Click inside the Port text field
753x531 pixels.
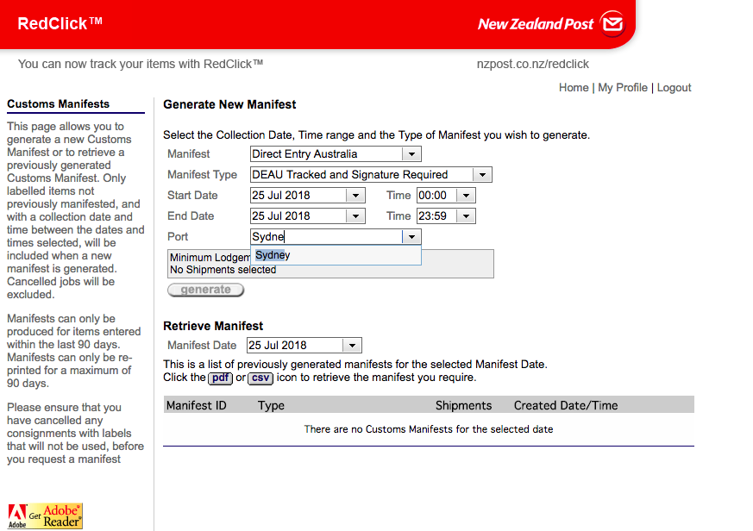point(326,237)
